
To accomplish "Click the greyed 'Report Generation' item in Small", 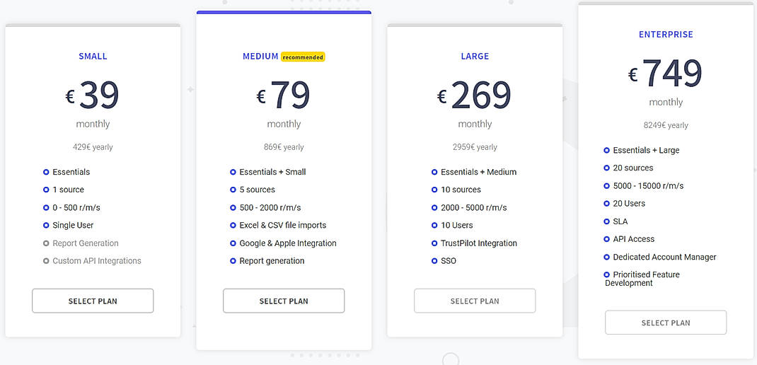I will [86, 243].
